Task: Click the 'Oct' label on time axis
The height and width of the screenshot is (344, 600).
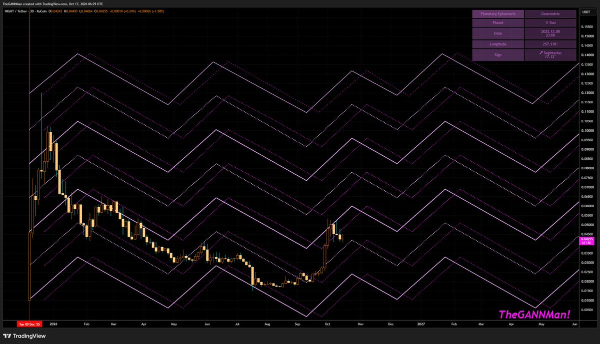Action: [328, 324]
